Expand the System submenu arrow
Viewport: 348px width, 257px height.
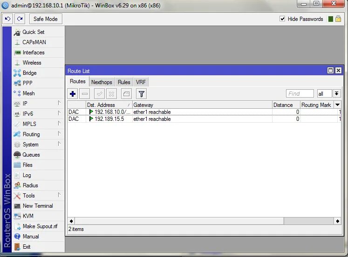click(59, 144)
